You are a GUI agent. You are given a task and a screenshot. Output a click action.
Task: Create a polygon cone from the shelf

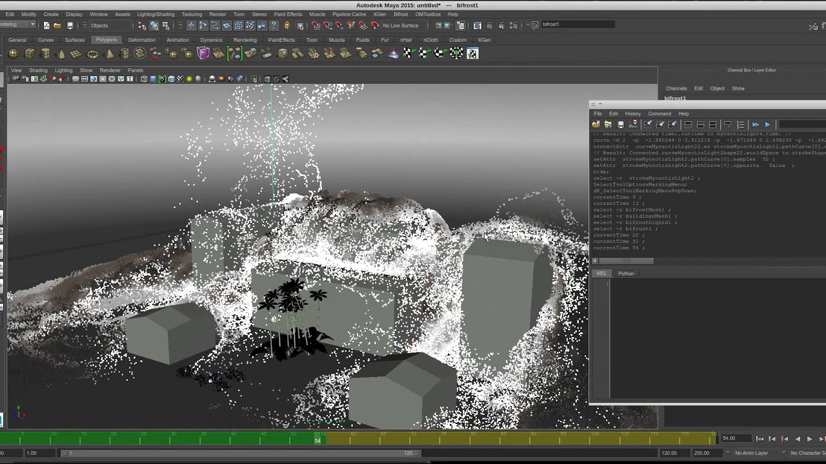[61, 53]
